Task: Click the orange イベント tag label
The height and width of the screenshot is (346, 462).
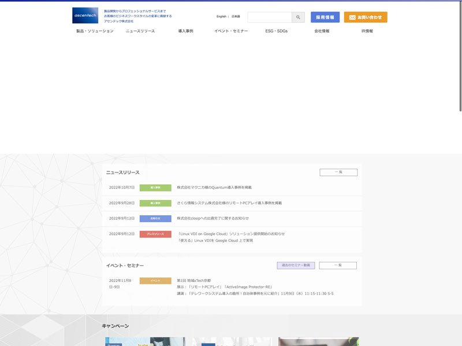Action: point(155,281)
